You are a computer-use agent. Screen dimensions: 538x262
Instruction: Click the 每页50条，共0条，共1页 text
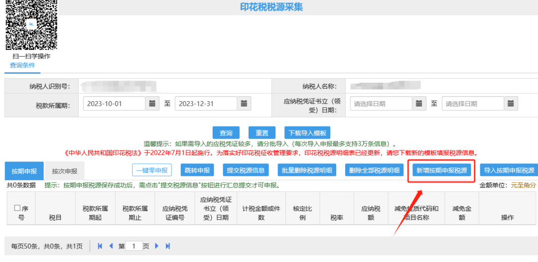(x=47, y=246)
